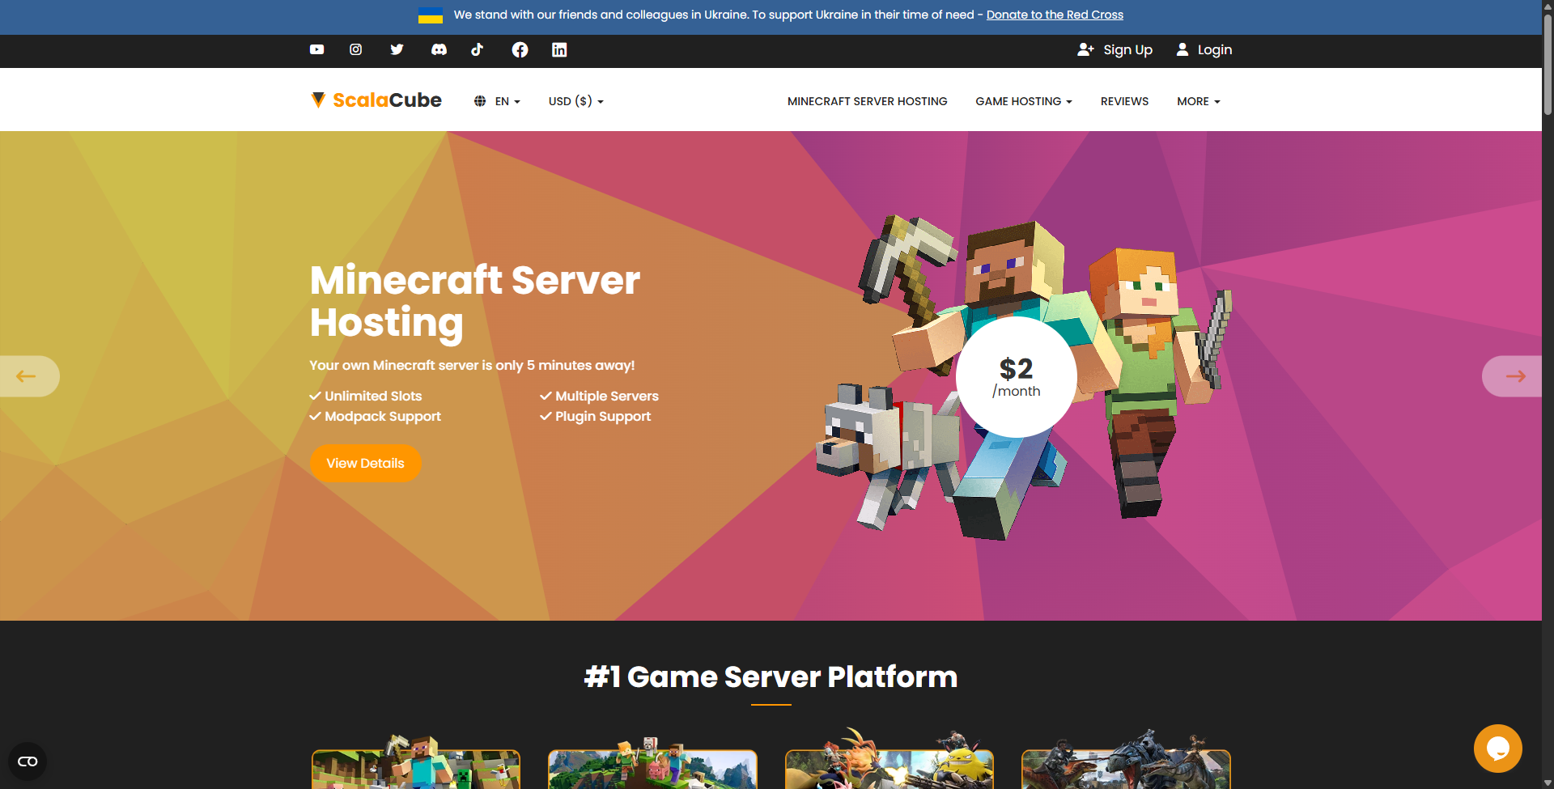Open the EN language dropdown

coord(507,101)
